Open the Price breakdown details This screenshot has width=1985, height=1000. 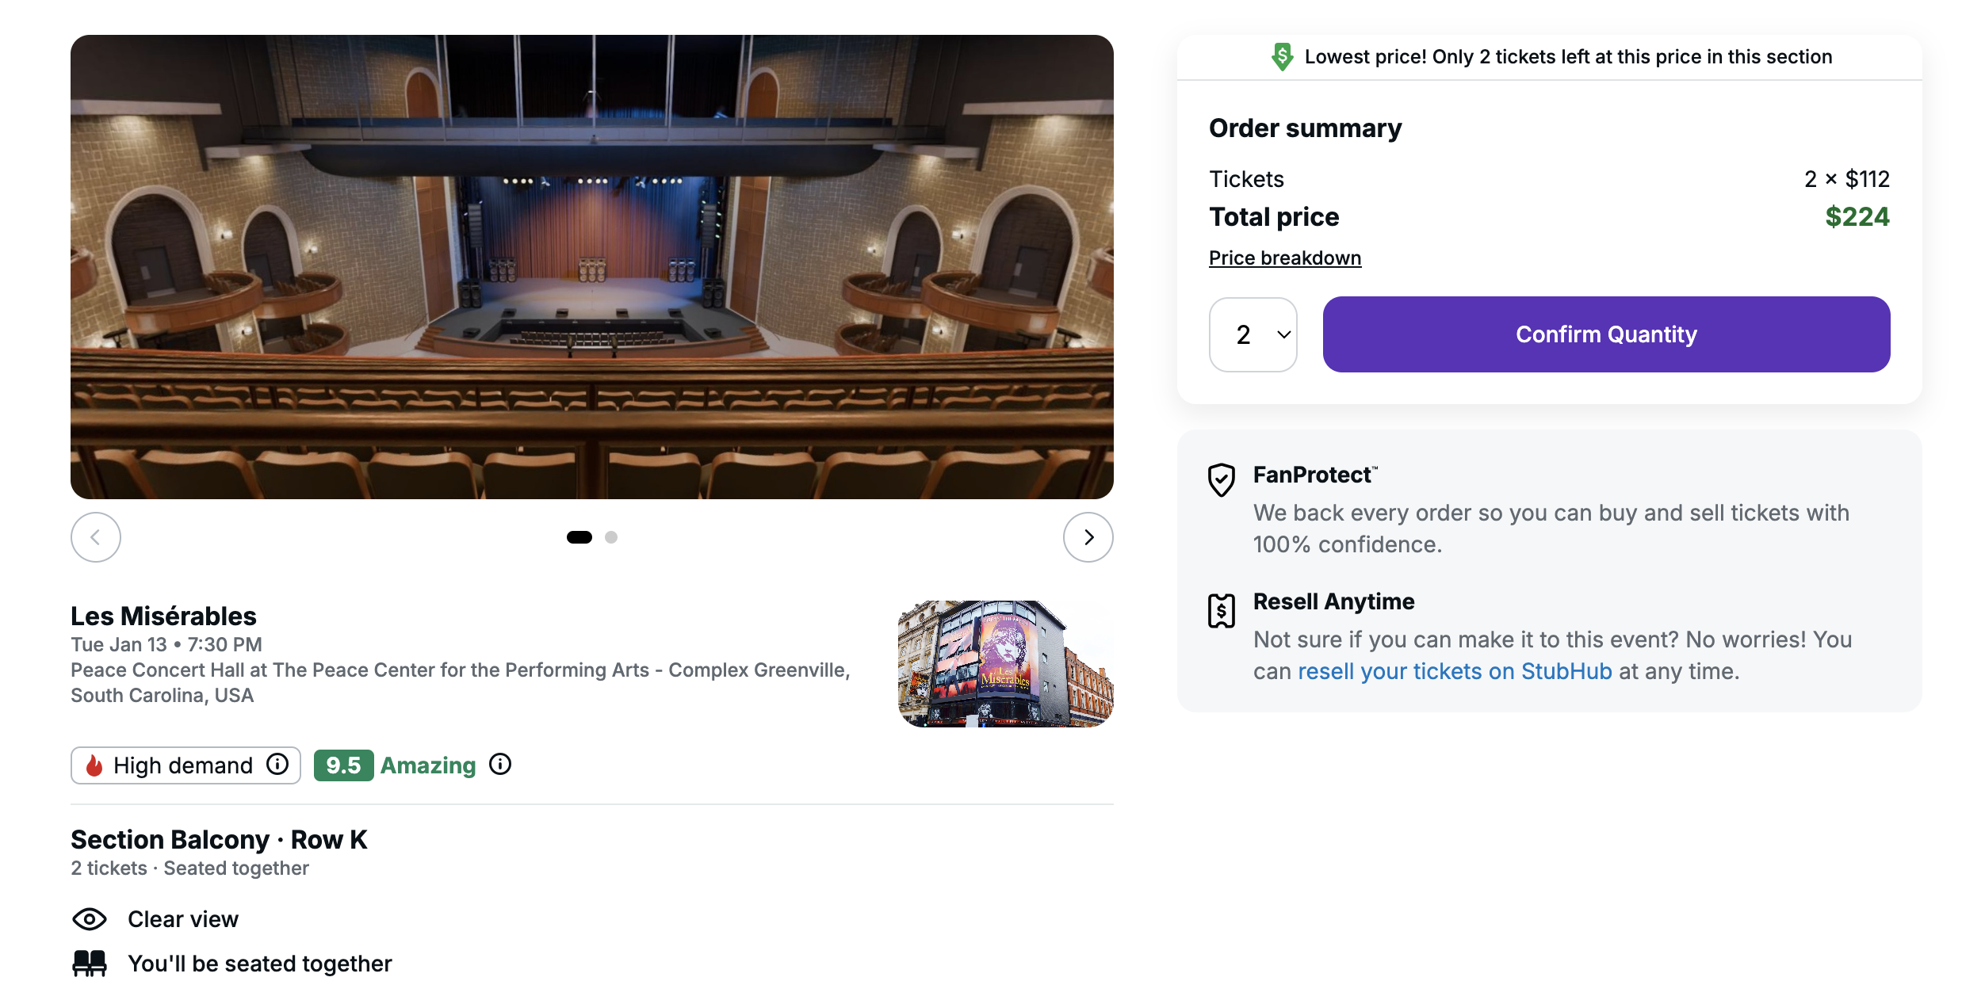pos(1284,257)
